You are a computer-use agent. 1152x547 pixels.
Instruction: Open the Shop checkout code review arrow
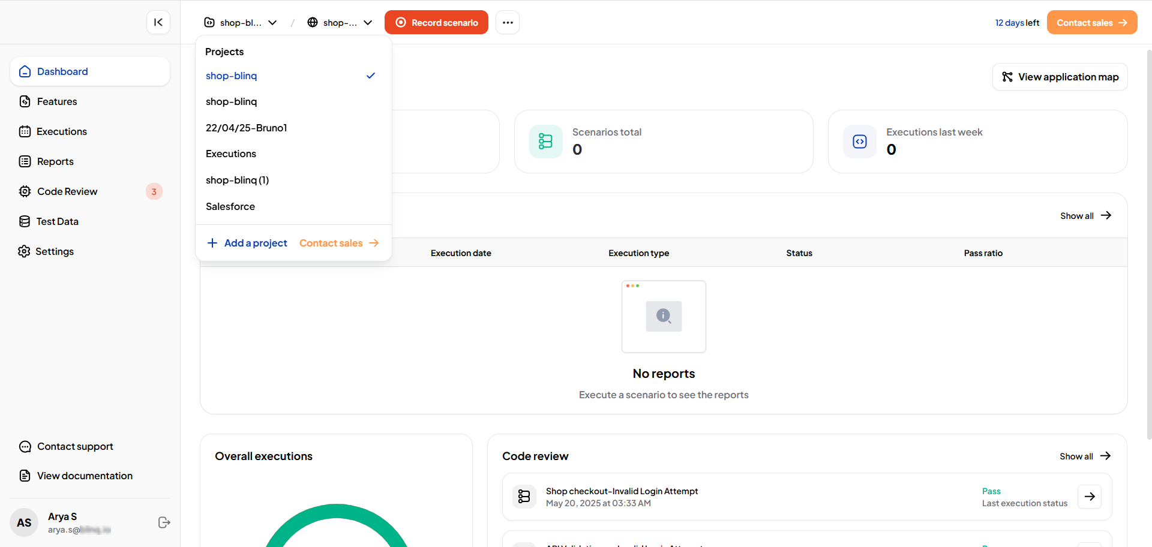click(x=1089, y=497)
